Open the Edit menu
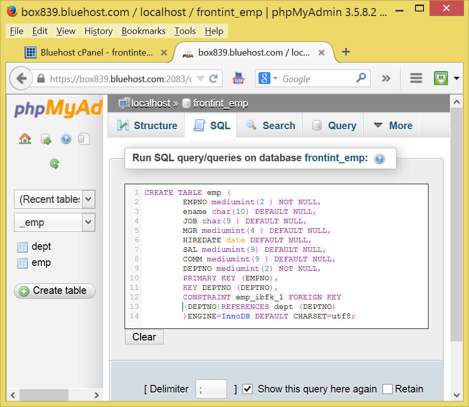The height and width of the screenshot is (407, 469). pos(40,31)
